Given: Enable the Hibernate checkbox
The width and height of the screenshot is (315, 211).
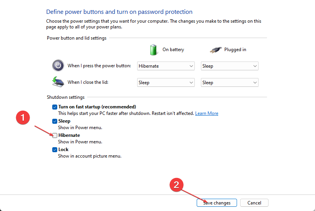Looking at the screenshot, I should [55, 135].
